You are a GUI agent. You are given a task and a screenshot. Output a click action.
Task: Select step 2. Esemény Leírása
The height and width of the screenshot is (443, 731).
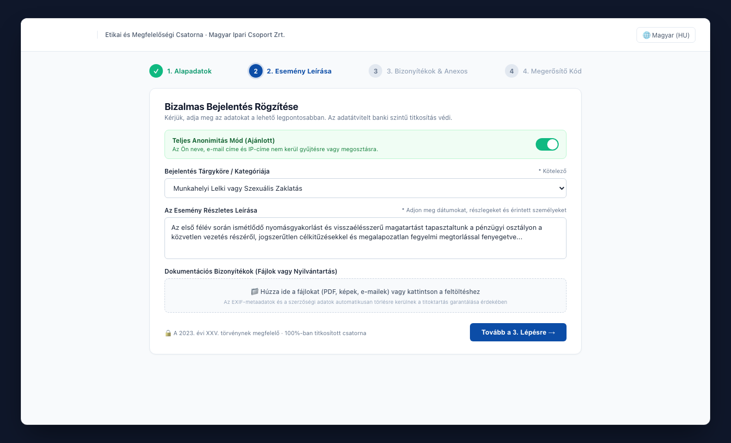pyautogui.click(x=290, y=71)
